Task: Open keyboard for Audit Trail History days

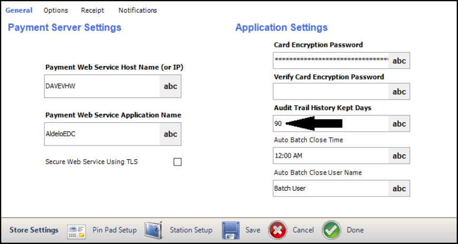Action: pos(399,124)
